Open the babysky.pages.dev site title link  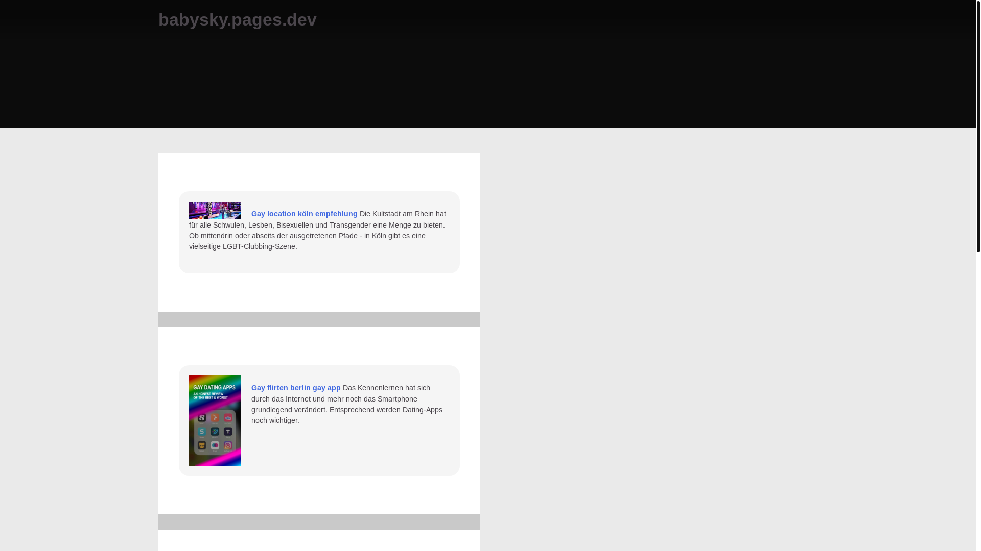coord(237,20)
